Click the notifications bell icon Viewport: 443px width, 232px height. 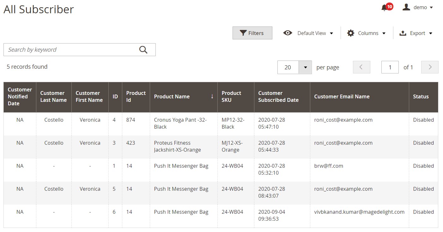(384, 8)
